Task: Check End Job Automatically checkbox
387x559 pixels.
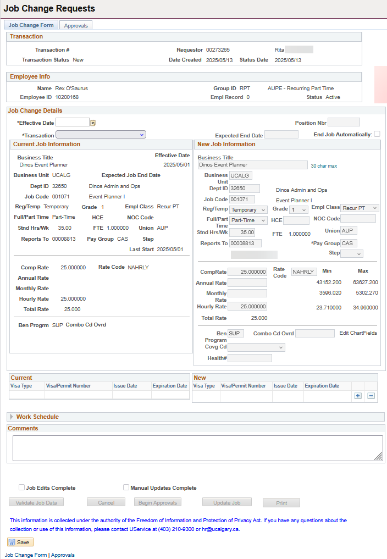Action: click(x=377, y=134)
